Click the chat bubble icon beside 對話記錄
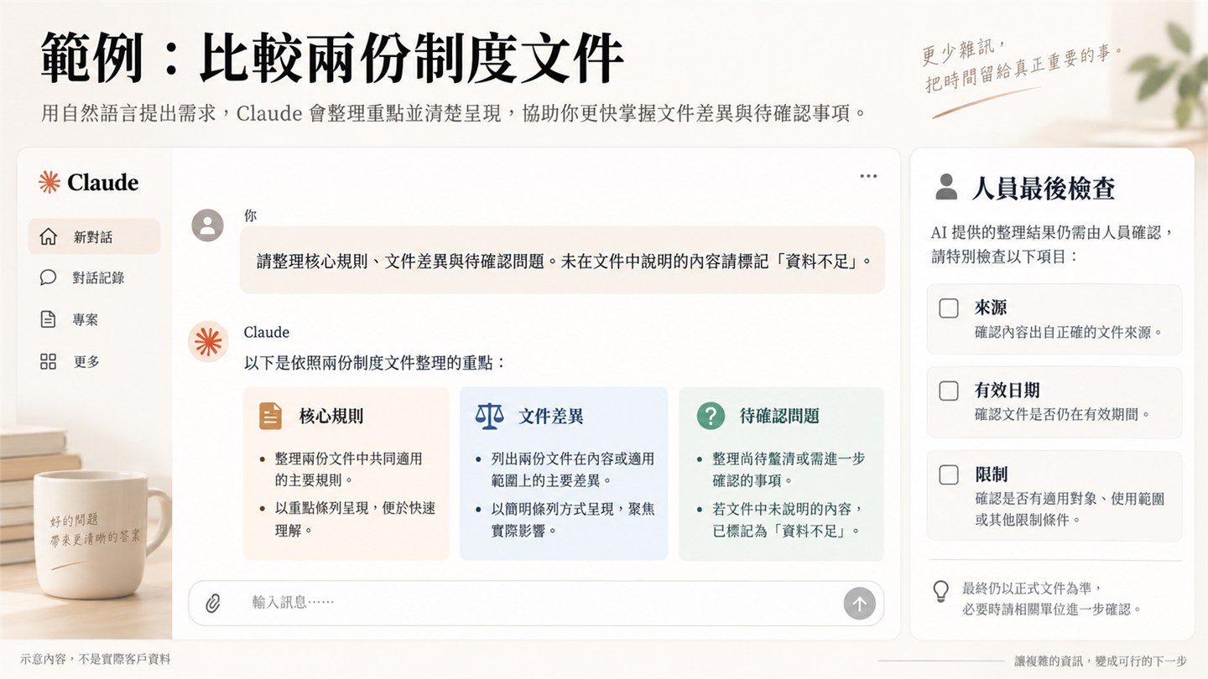This screenshot has width=1208, height=679. pyautogui.click(x=49, y=277)
